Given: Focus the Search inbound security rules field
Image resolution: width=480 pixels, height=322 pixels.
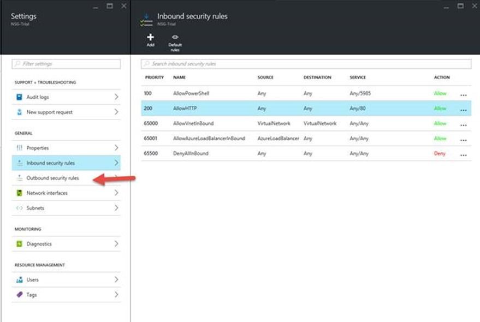Looking at the screenshot, I should click(306, 64).
